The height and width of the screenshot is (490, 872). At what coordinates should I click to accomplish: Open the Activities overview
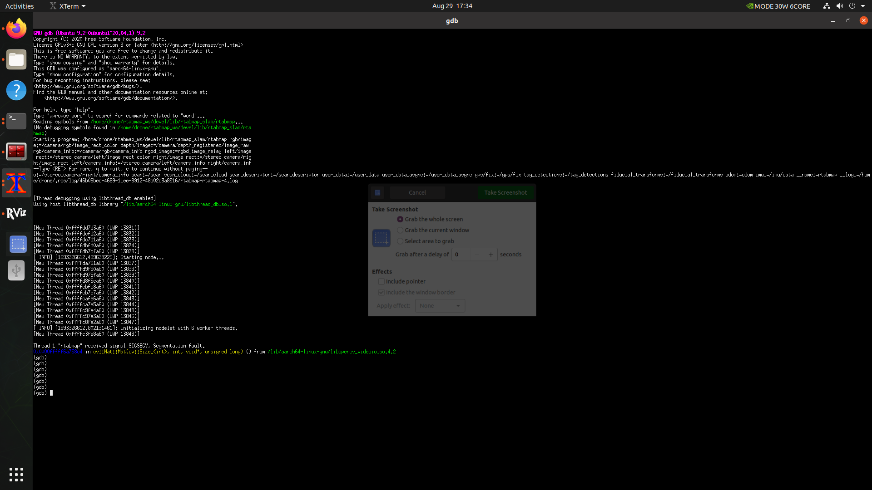[x=20, y=6]
